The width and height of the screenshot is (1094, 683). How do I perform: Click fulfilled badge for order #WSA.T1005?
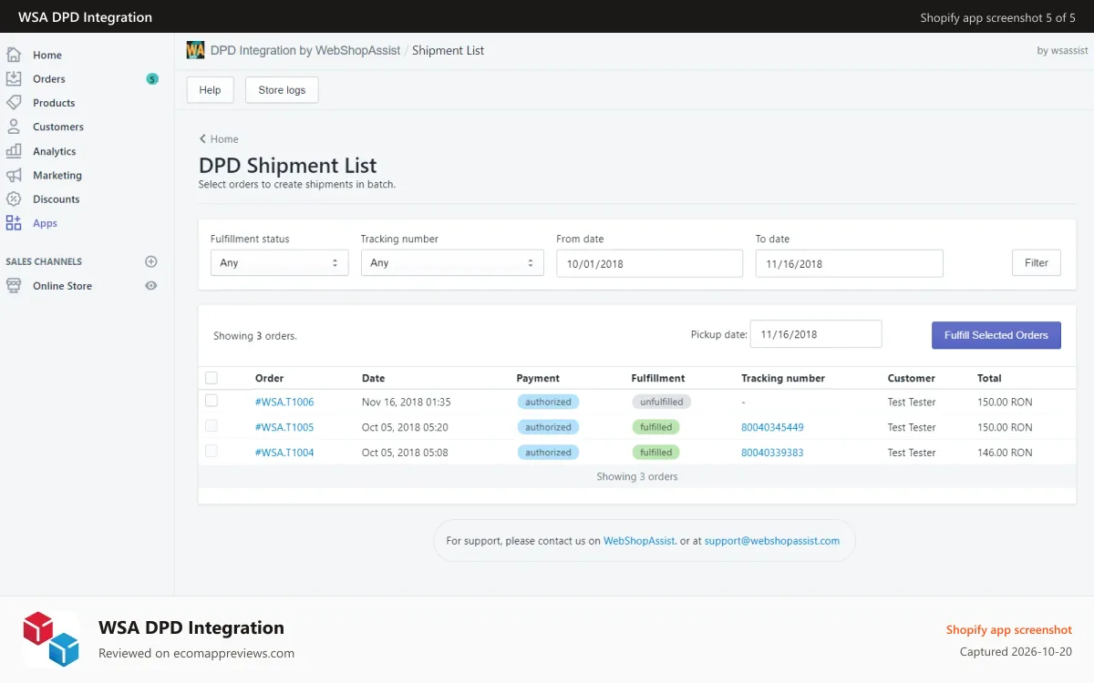[x=655, y=427]
